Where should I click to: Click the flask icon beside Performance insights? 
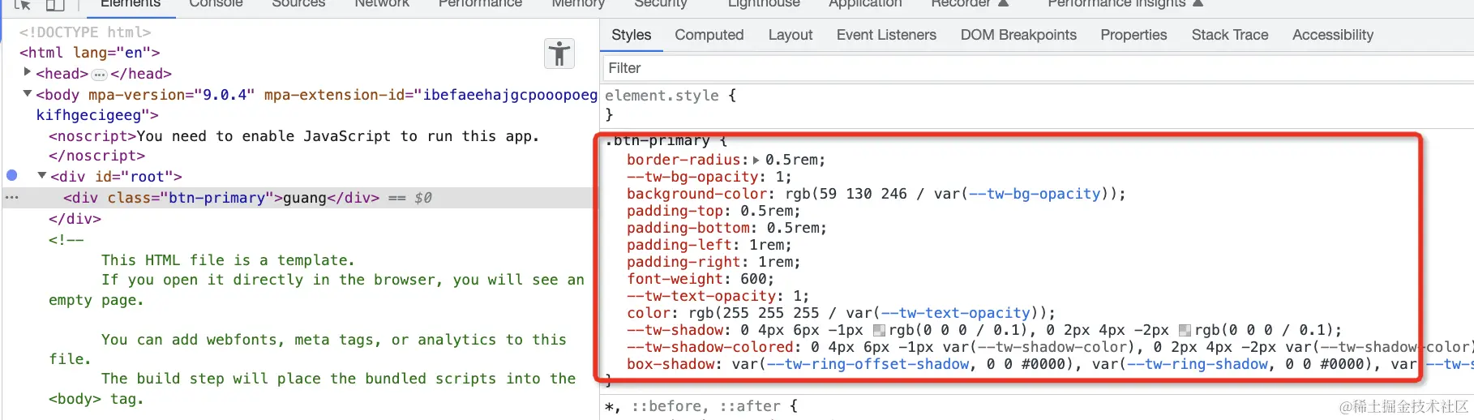(x=1198, y=3)
